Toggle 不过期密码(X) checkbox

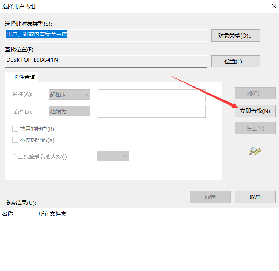[x=15, y=140]
